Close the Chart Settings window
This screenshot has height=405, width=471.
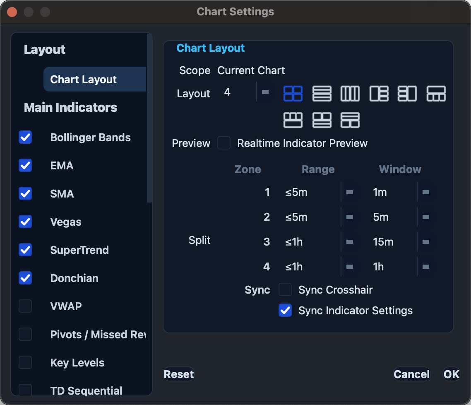click(12, 12)
